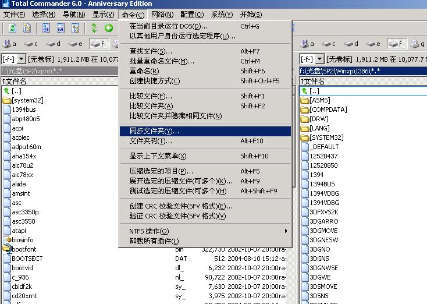Open the 导航(N) menu
427x304 pixels.
(74, 15)
